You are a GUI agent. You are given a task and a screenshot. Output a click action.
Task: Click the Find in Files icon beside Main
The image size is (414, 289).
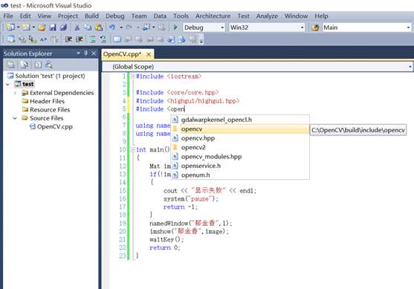click(x=315, y=27)
